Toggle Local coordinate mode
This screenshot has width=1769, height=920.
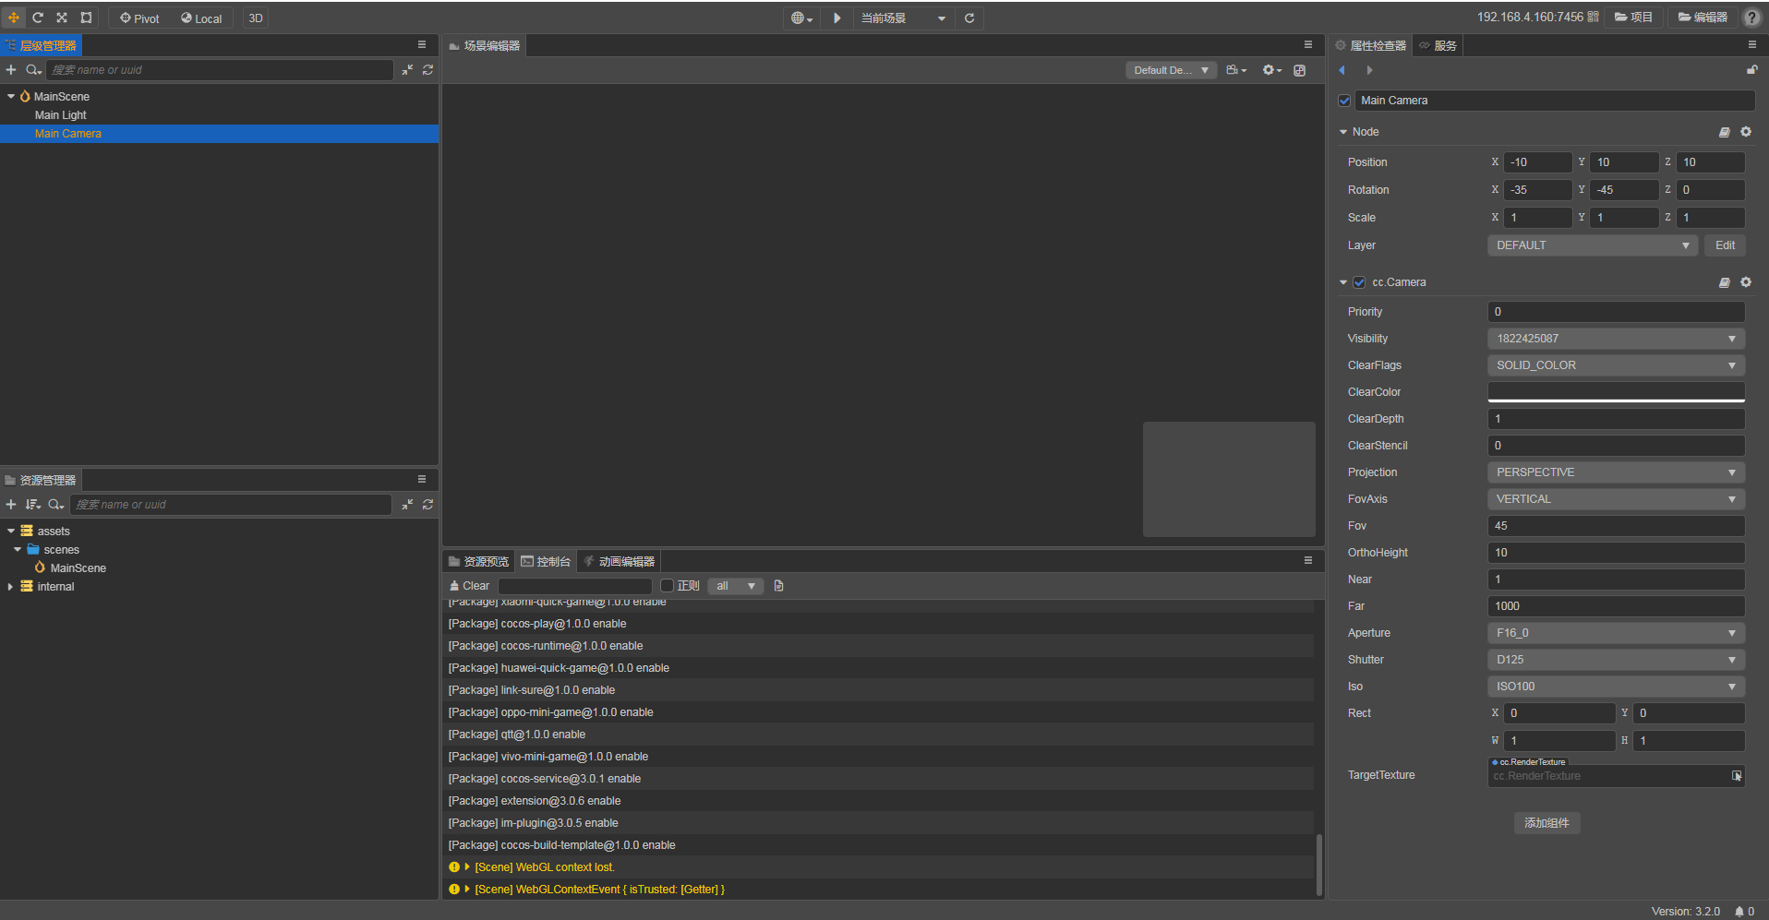(201, 18)
